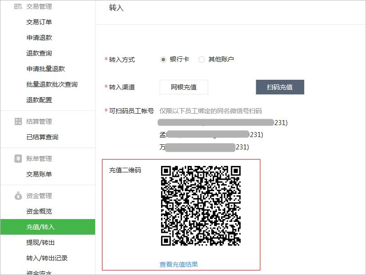
Task: Open 交易订单 in the sidebar
Action: [39, 22]
